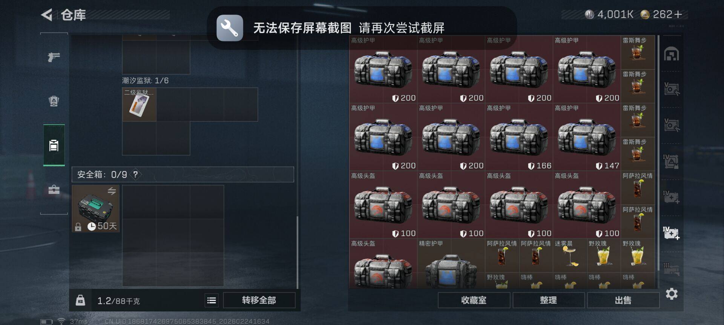This screenshot has width=724, height=325.
Task: Click the 出售 sell button
Action: (623, 300)
